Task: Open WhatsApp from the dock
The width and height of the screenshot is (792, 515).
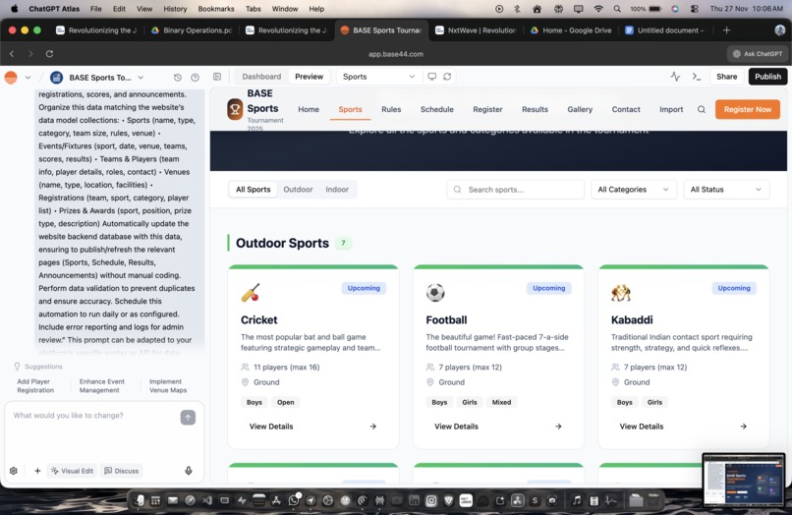Action: point(294,500)
